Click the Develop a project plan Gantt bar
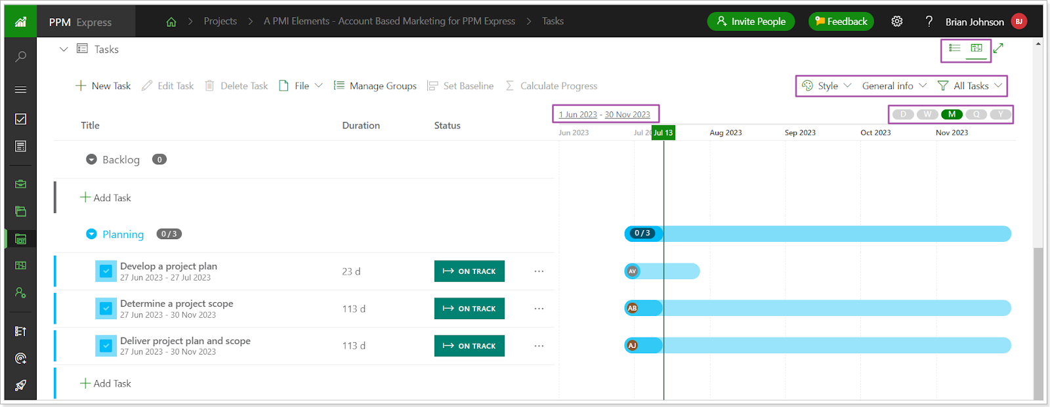Screen dimensions: 1050x407 (x=662, y=271)
